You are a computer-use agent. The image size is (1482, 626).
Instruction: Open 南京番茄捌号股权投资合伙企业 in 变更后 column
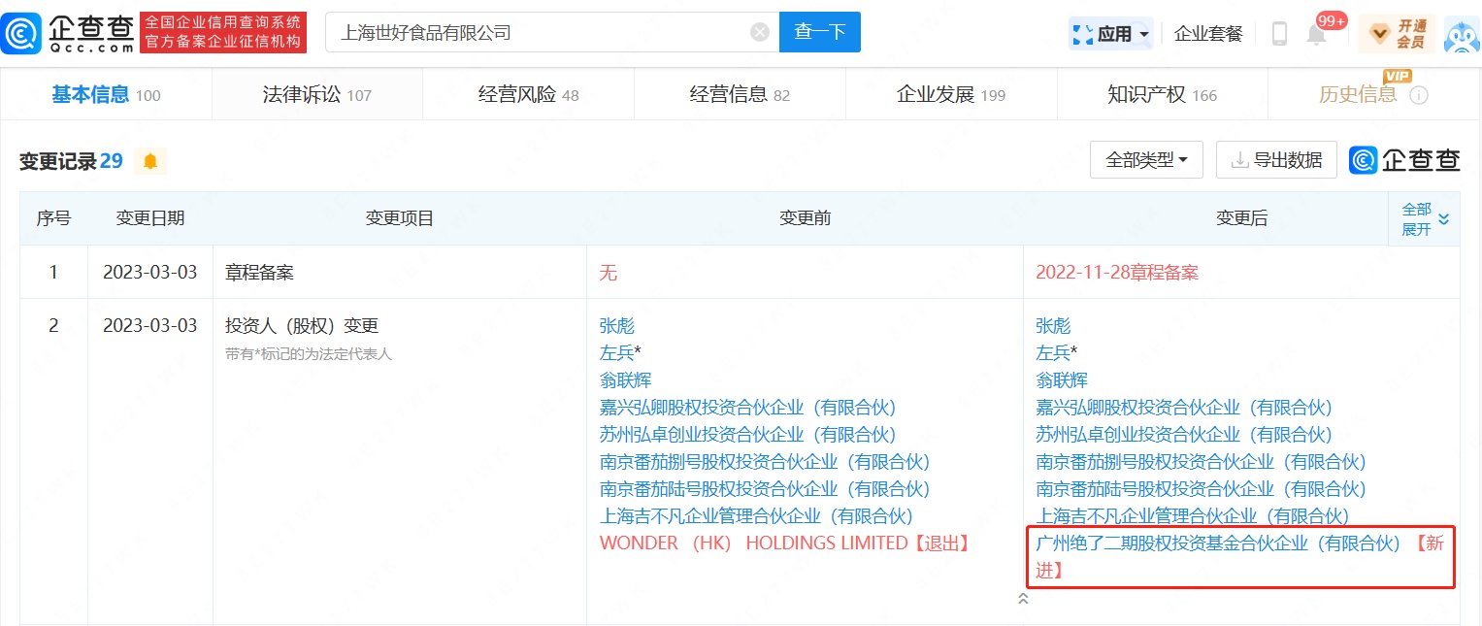(1201, 462)
